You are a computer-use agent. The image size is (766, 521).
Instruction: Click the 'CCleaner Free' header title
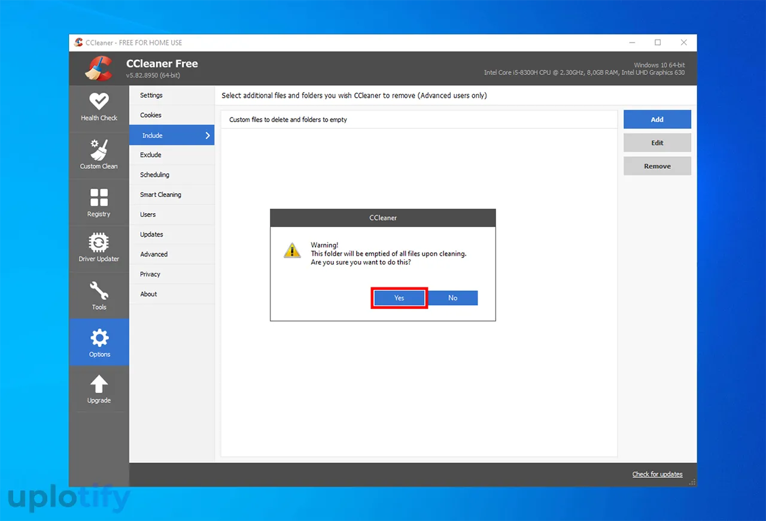pos(162,63)
